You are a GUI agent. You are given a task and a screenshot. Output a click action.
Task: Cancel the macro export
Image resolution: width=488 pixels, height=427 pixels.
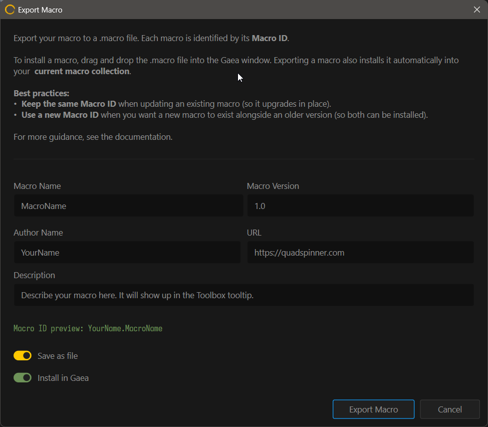pos(450,409)
